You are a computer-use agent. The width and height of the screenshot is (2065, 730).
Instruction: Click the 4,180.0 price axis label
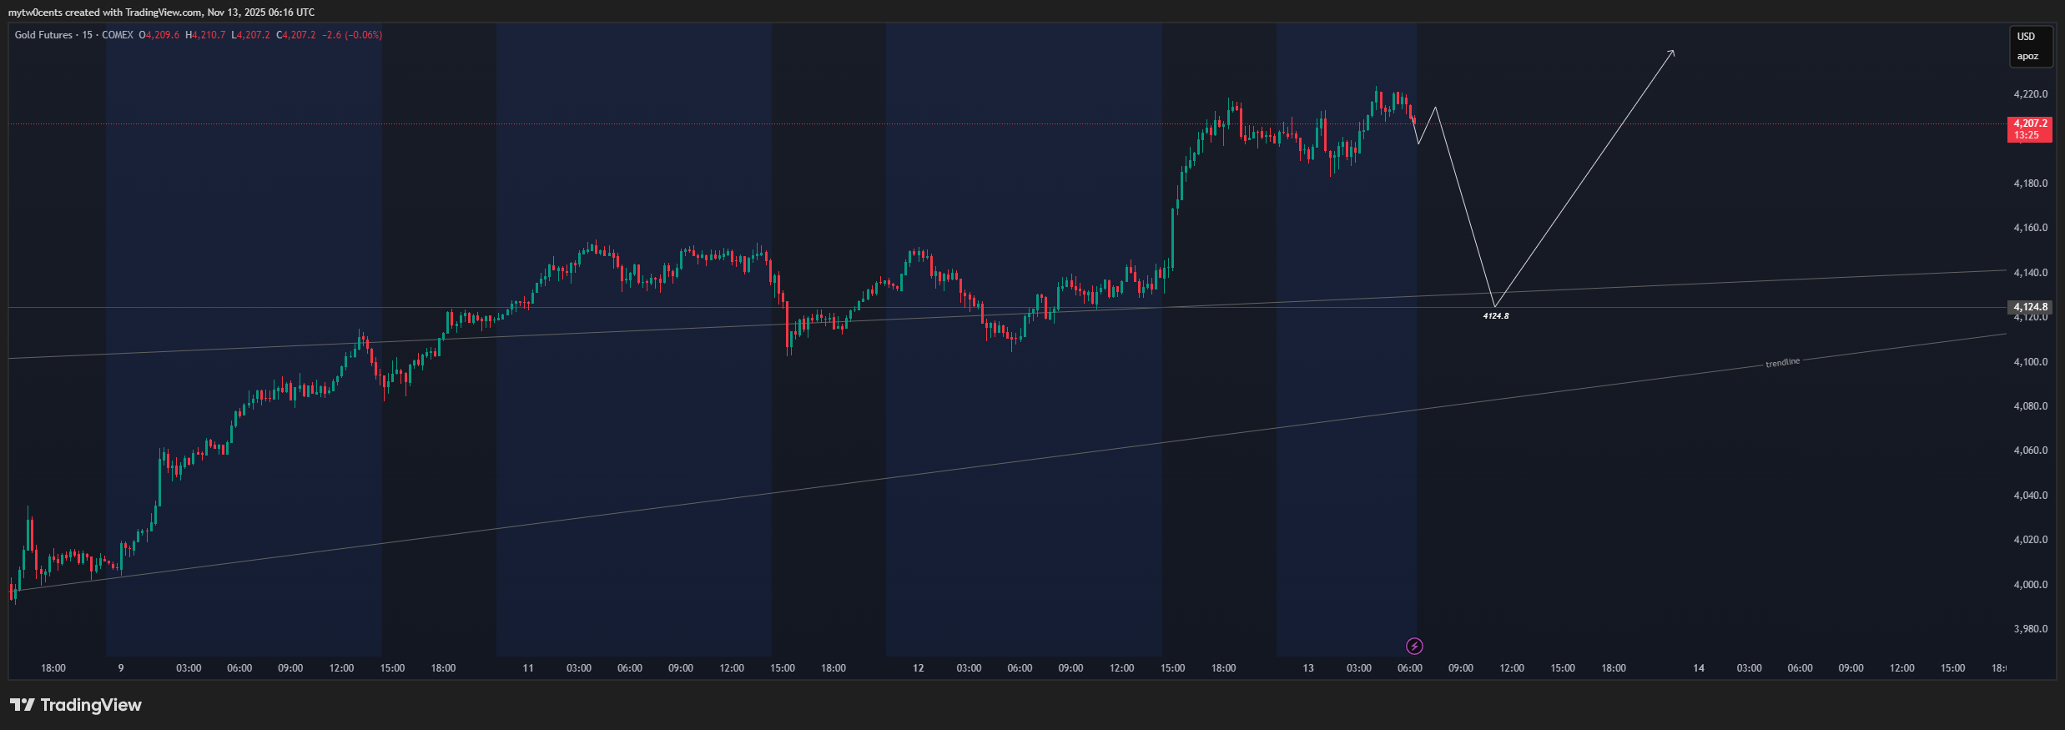[x=2030, y=184]
